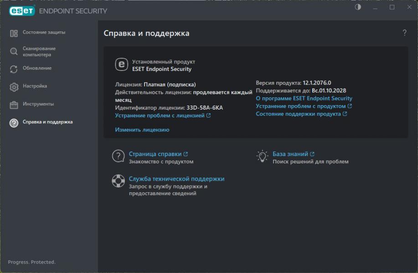Screen dimensions: 418x273
Task: Click the Setup gear icon in sidebar
Action: point(14,86)
